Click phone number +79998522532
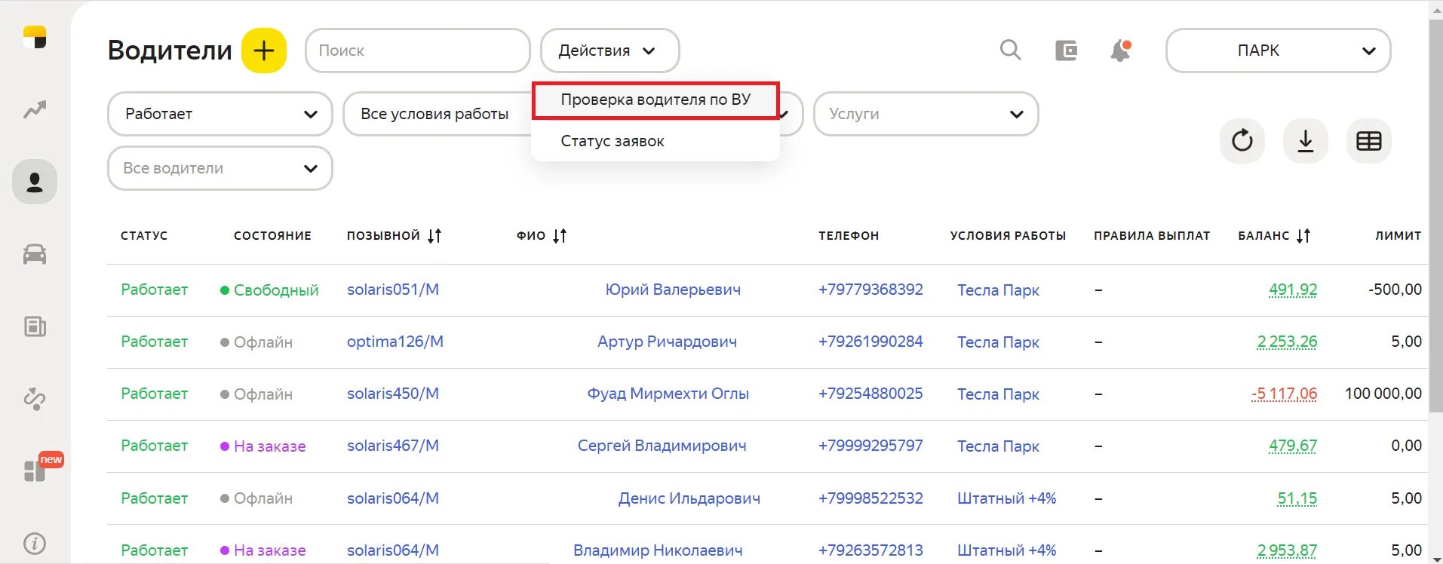 pyautogui.click(x=870, y=498)
